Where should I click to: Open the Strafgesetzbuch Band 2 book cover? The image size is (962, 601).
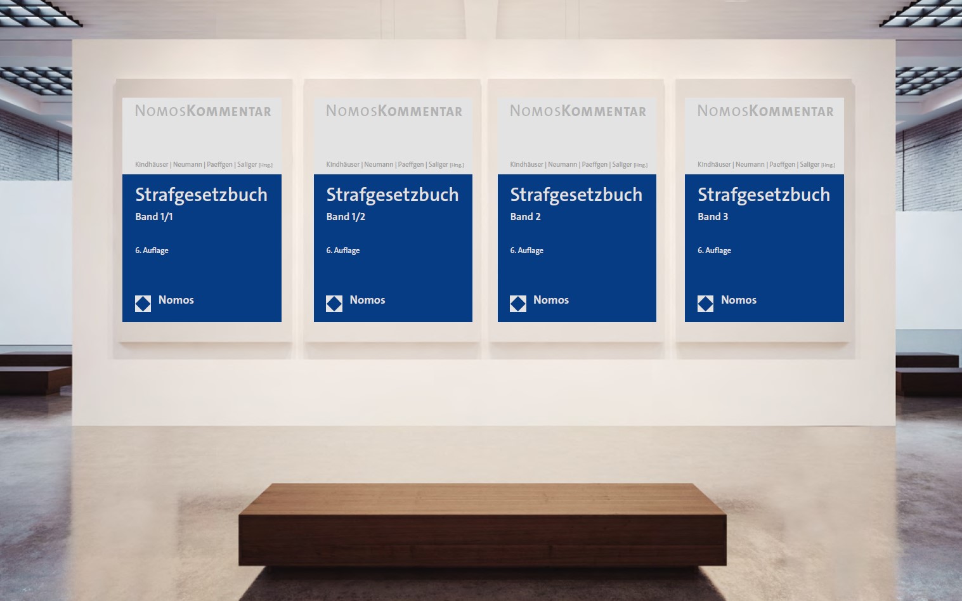pos(577,210)
